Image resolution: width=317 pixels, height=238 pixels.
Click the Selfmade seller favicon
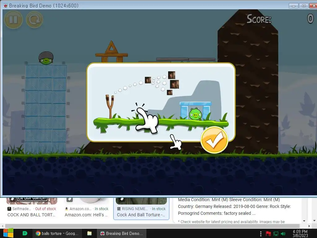click(9, 209)
